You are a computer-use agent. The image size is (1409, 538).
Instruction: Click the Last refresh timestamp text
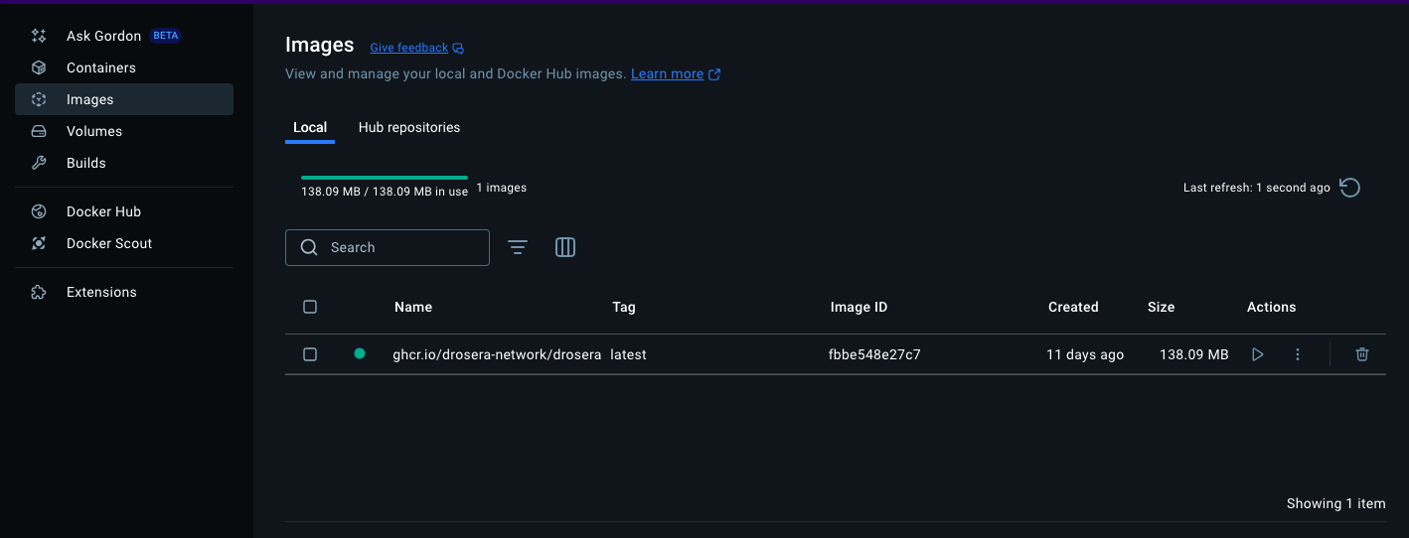click(x=1257, y=188)
